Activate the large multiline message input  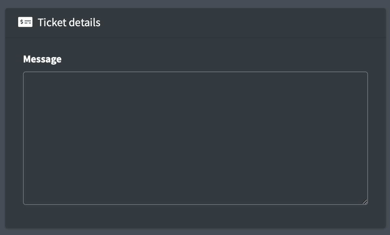(195, 138)
